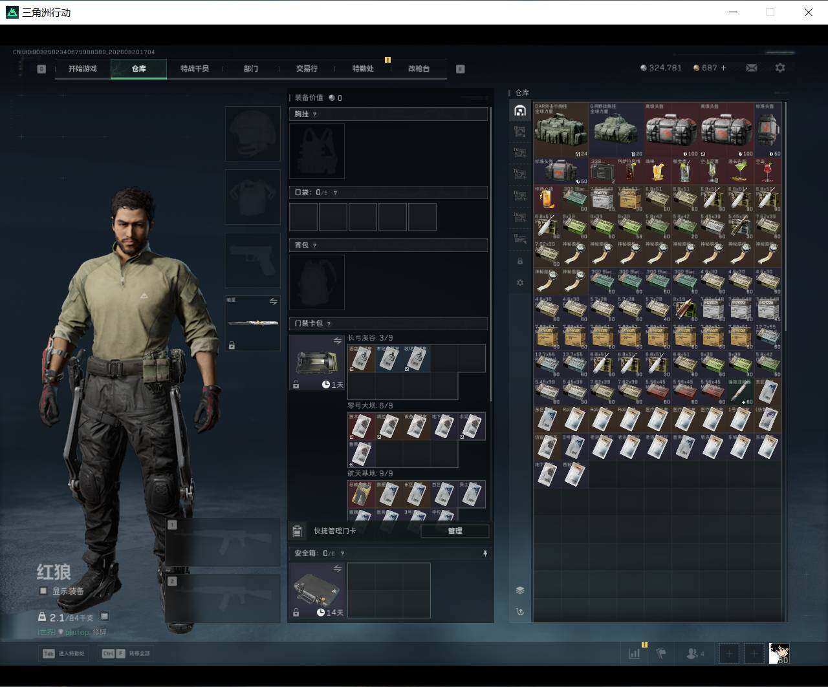Open the 安全箱 help question mark

(342, 554)
